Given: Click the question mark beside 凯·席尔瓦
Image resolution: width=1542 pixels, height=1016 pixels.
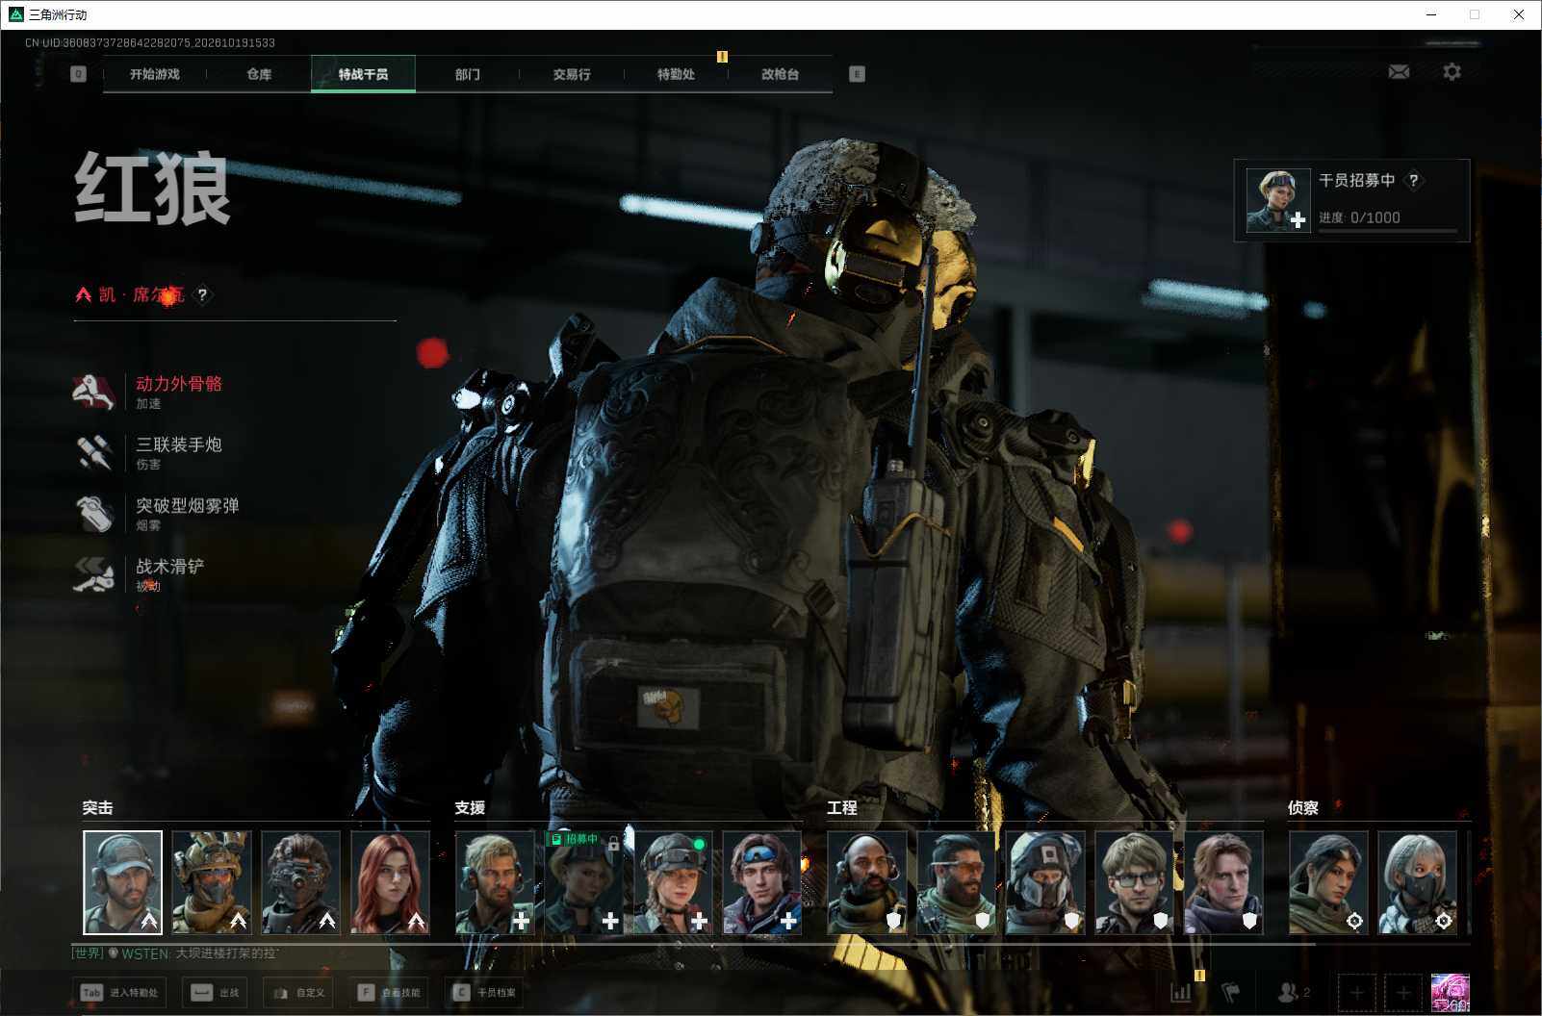Looking at the screenshot, I should click(202, 294).
